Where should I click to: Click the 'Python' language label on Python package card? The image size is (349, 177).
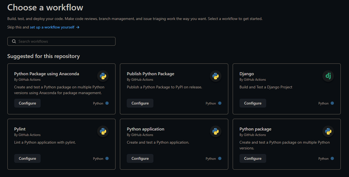[323, 159]
